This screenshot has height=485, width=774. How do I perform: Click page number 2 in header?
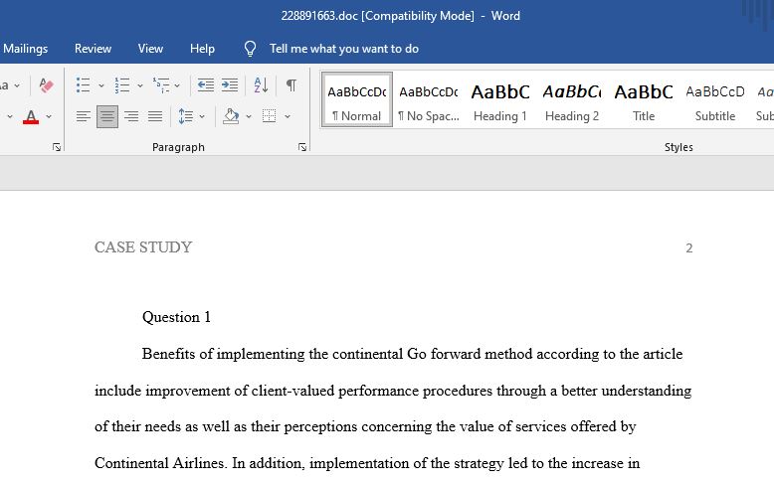click(x=689, y=247)
